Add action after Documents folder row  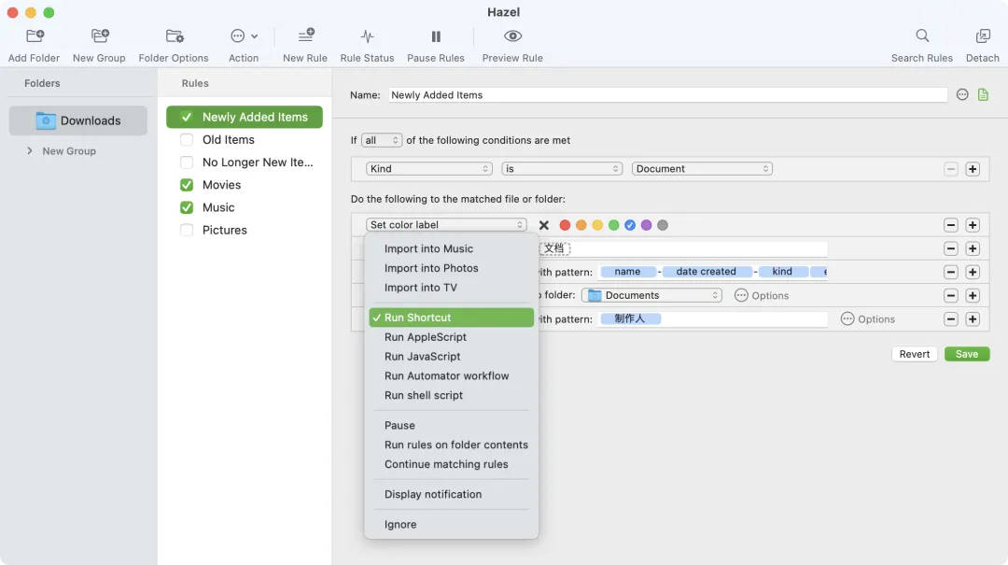click(973, 295)
